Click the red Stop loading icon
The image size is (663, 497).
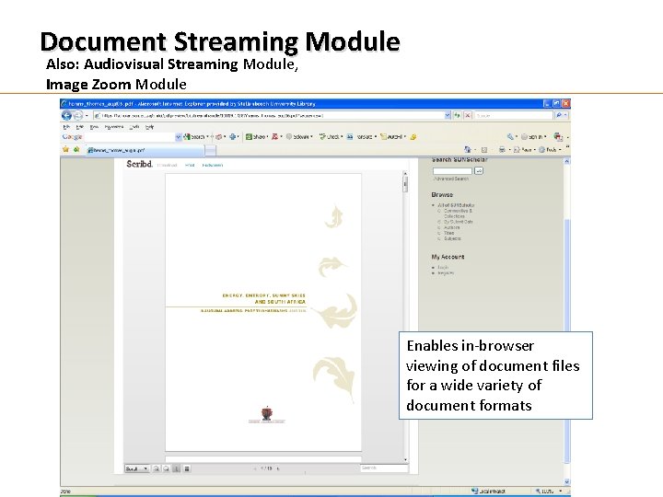[468, 115]
